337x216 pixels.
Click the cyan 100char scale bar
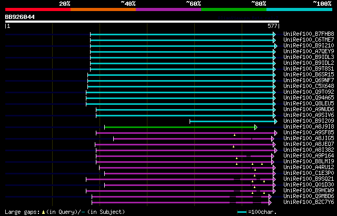242,212
